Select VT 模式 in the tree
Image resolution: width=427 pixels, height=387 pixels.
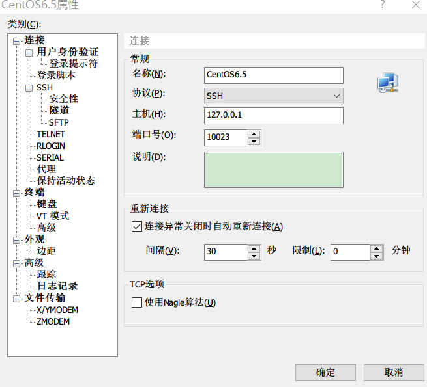click(53, 216)
